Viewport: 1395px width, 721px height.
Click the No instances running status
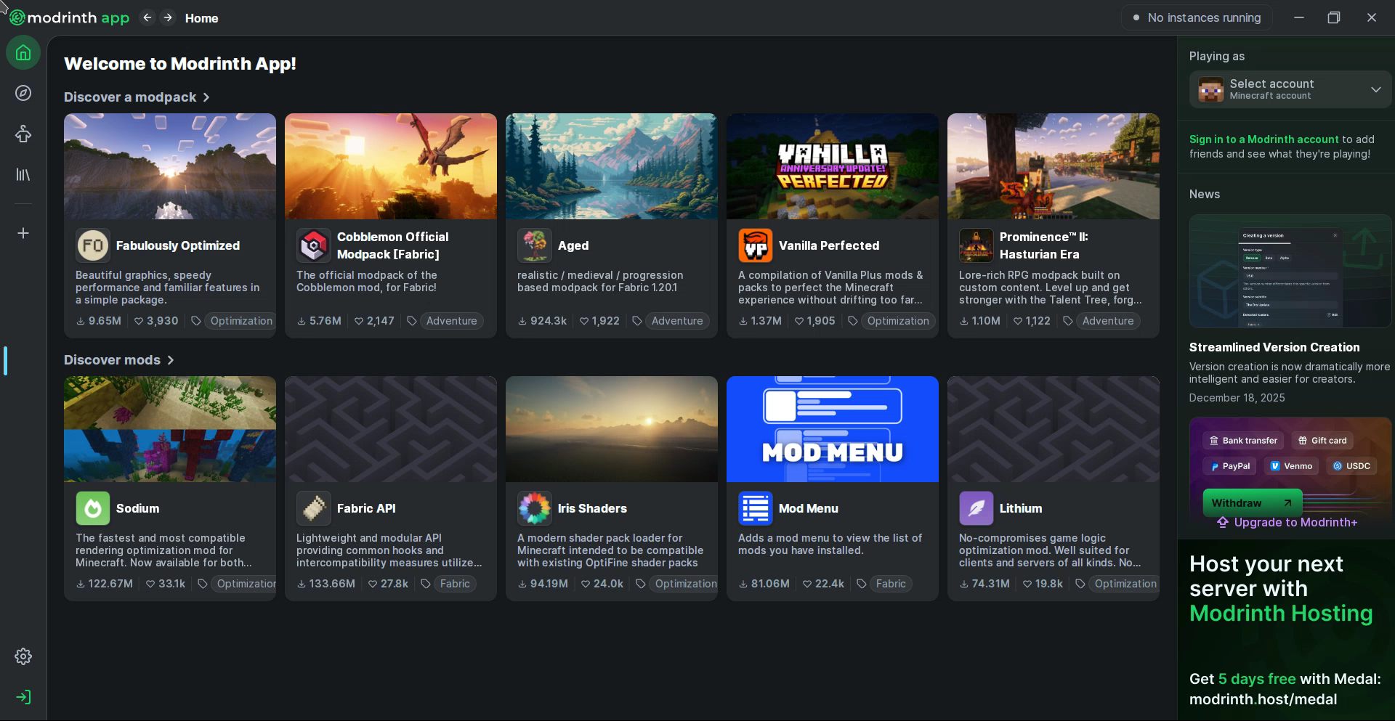tap(1197, 17)
